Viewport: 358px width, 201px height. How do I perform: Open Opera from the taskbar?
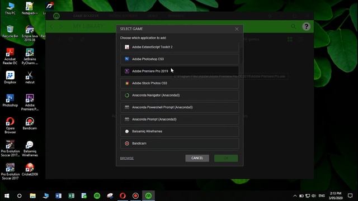pos(123,196)
